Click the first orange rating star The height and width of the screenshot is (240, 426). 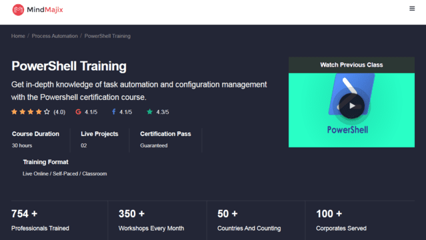[x=14, y=112]
